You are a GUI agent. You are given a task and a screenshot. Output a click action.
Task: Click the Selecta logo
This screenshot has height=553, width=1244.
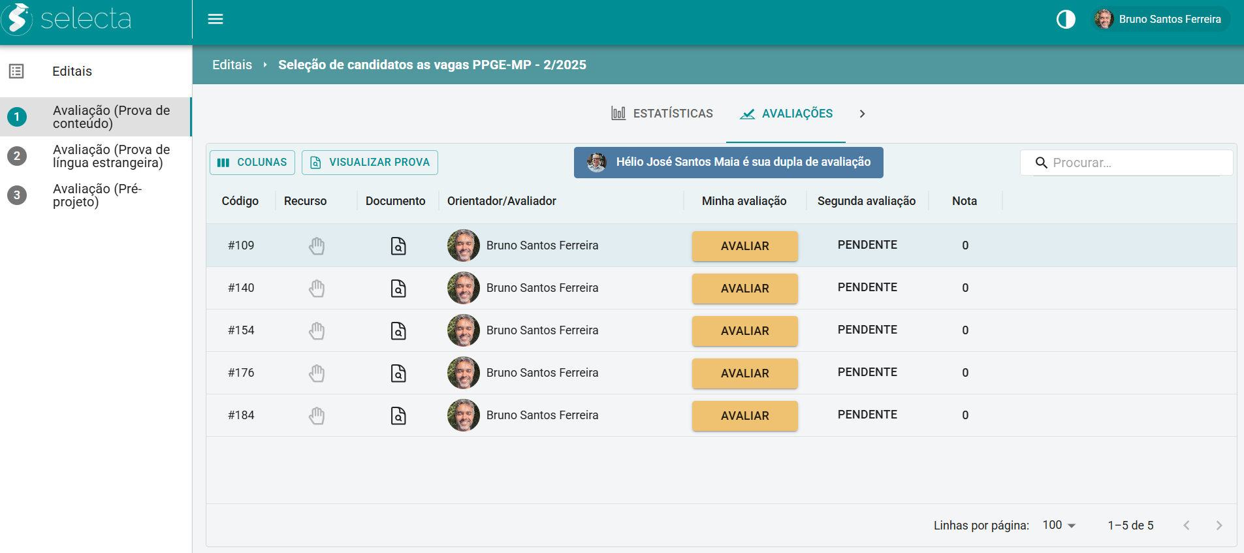pyautogui.click(x=67, y=19)
